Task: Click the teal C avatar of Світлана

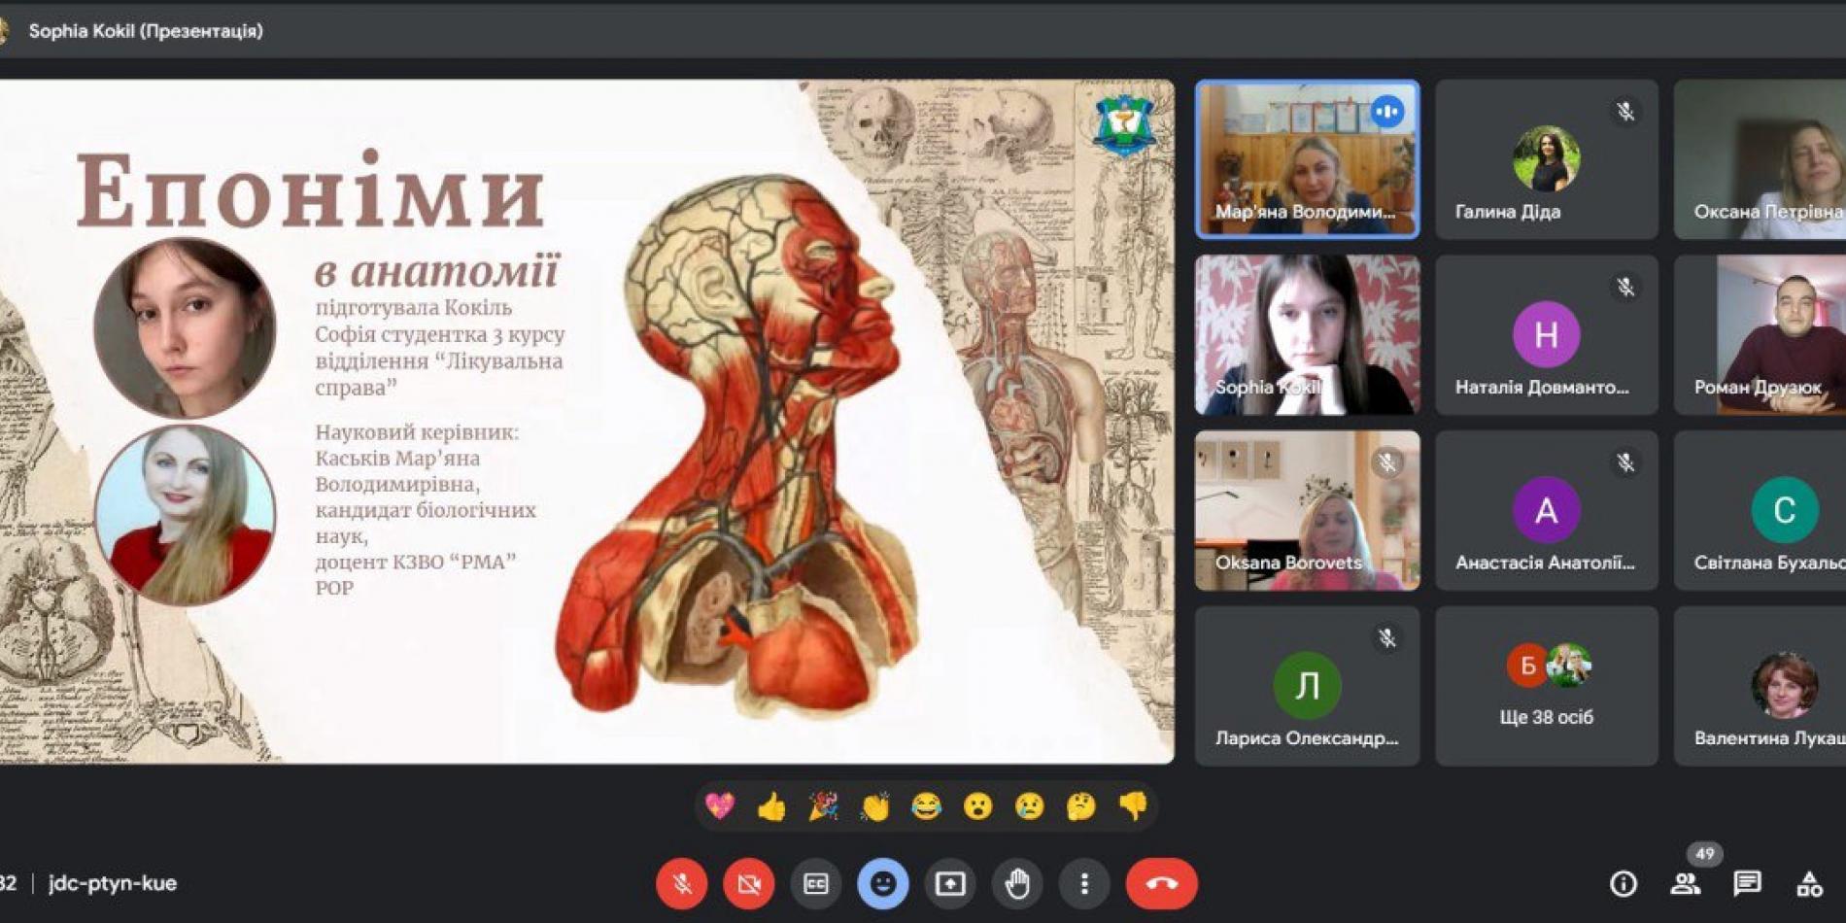Action: pos(1785,510)
